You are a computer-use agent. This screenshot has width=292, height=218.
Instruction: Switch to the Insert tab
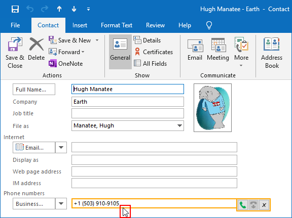pyautogui.click(x=80, y=25)
